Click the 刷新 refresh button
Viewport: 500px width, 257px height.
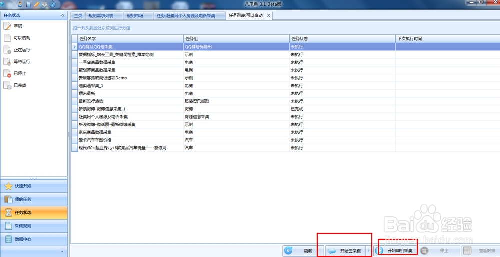(x=303, y=251)
